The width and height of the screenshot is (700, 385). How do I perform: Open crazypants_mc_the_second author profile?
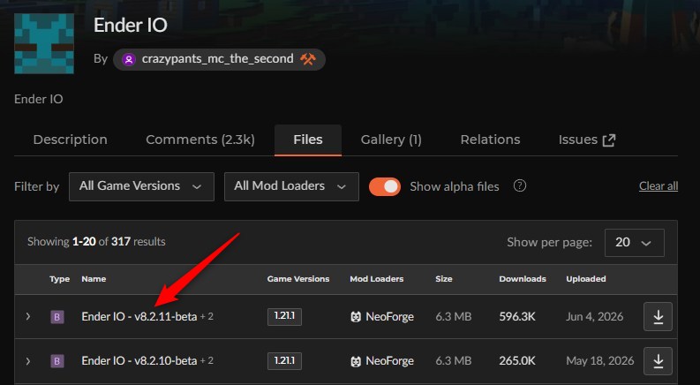[x=217, y=59]
